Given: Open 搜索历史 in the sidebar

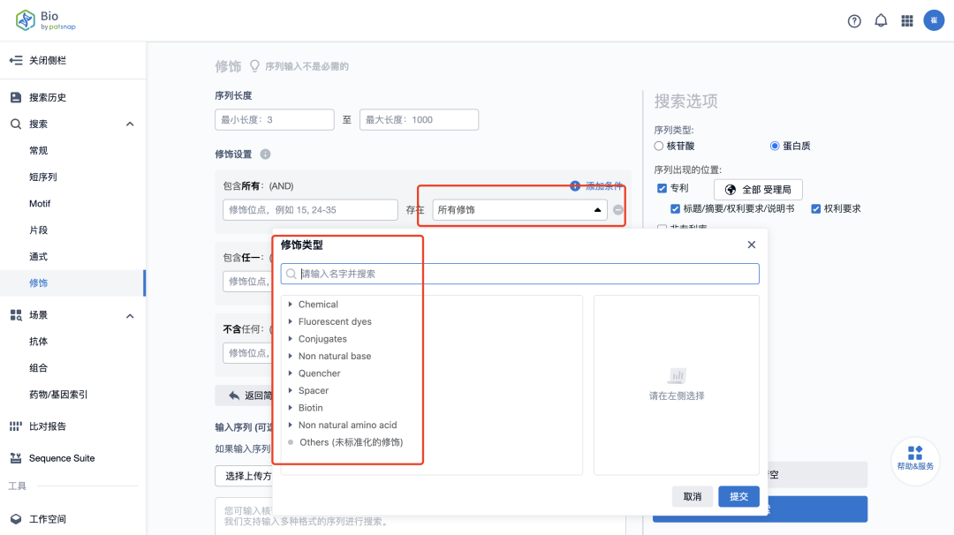Looking at the screenshot, I should tap(48, 97).
